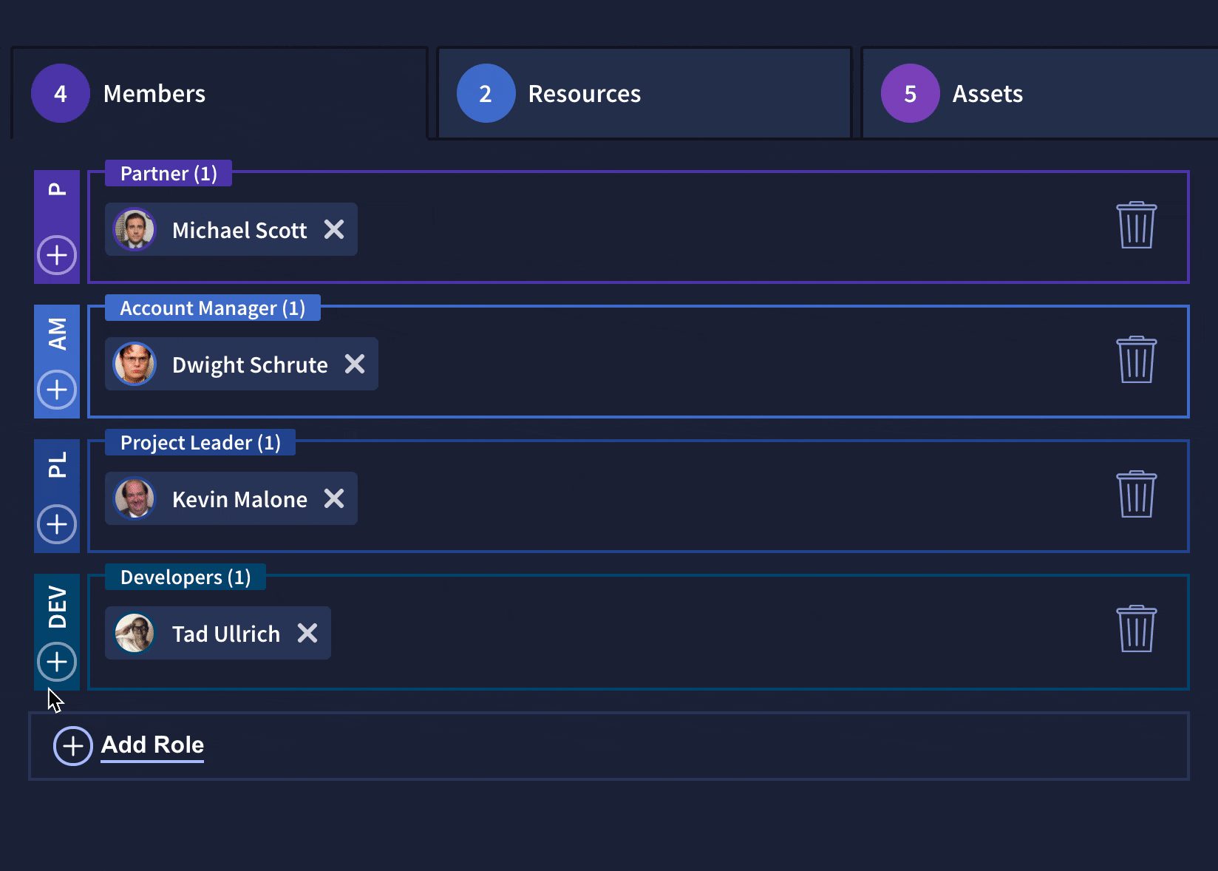This screenshot has height=871, width=1218.
Task: Click Michael Scott's avatar
Action: tap(135, 229)
